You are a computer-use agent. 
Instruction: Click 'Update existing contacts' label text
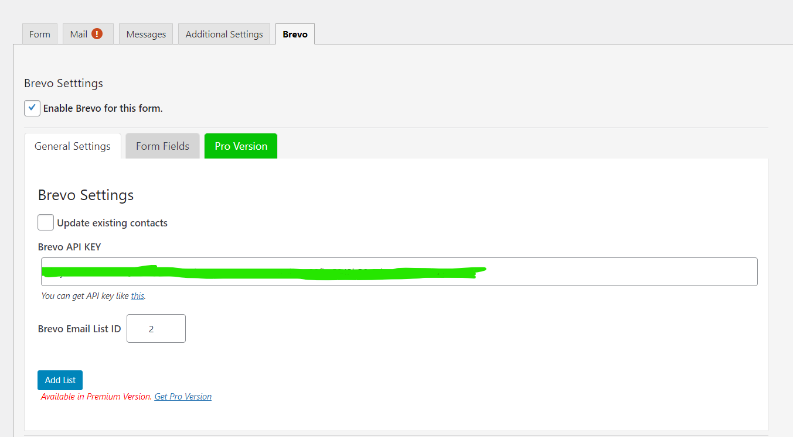click(x=112, y=223)
